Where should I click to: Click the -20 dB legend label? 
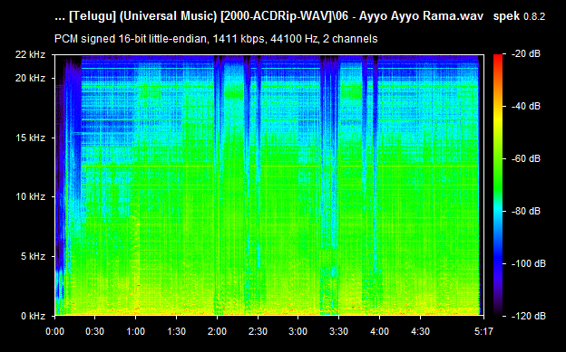[x=525, y=54]
